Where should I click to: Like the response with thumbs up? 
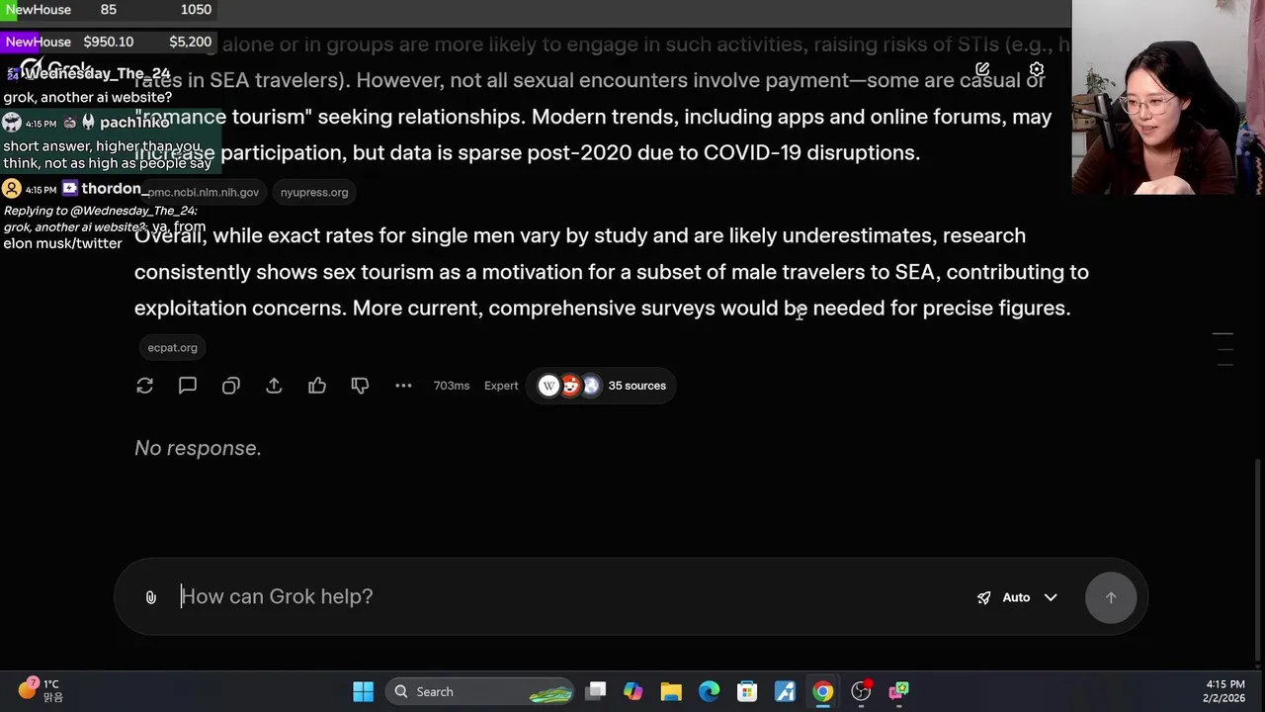pos(316,386)
